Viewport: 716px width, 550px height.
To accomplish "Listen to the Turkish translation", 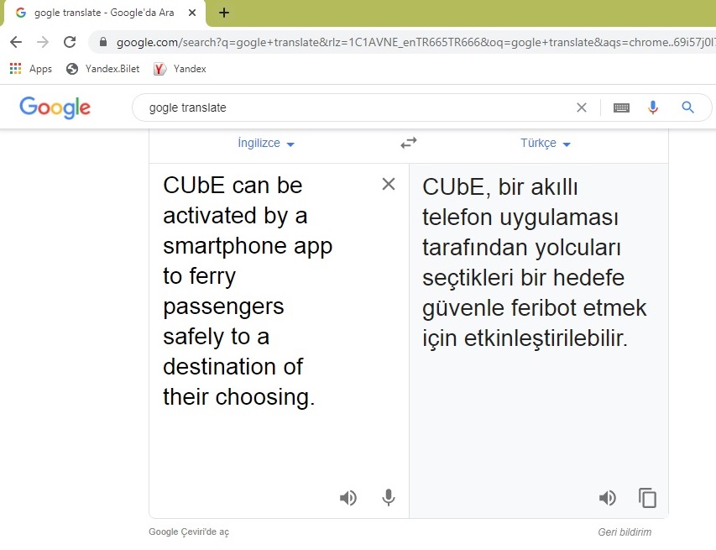I will (x=608, y=497).
